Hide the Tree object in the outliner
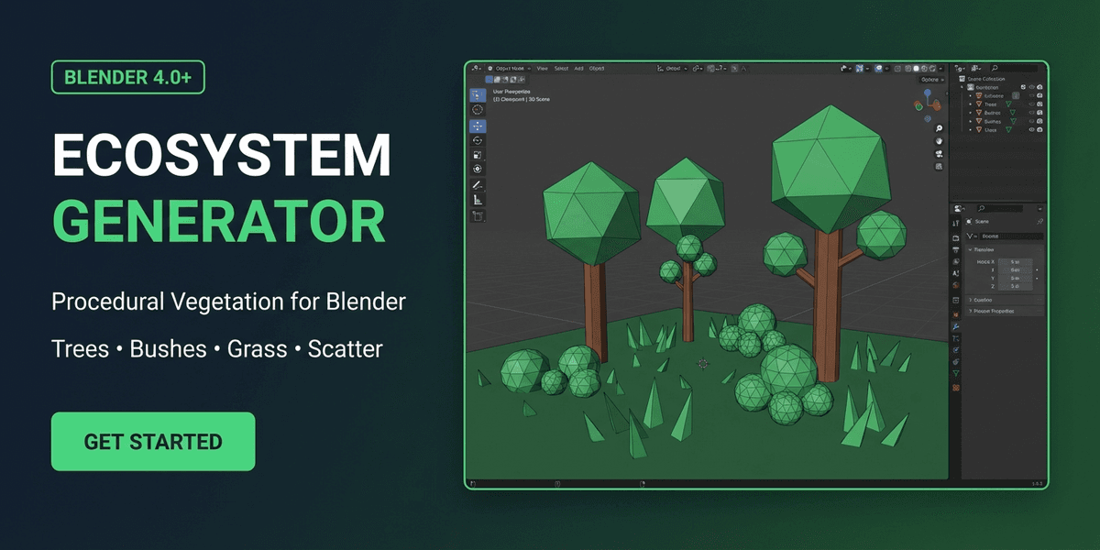This screenshot has width=1100, height=550. pyautogui.click(x=1032, y=103)
